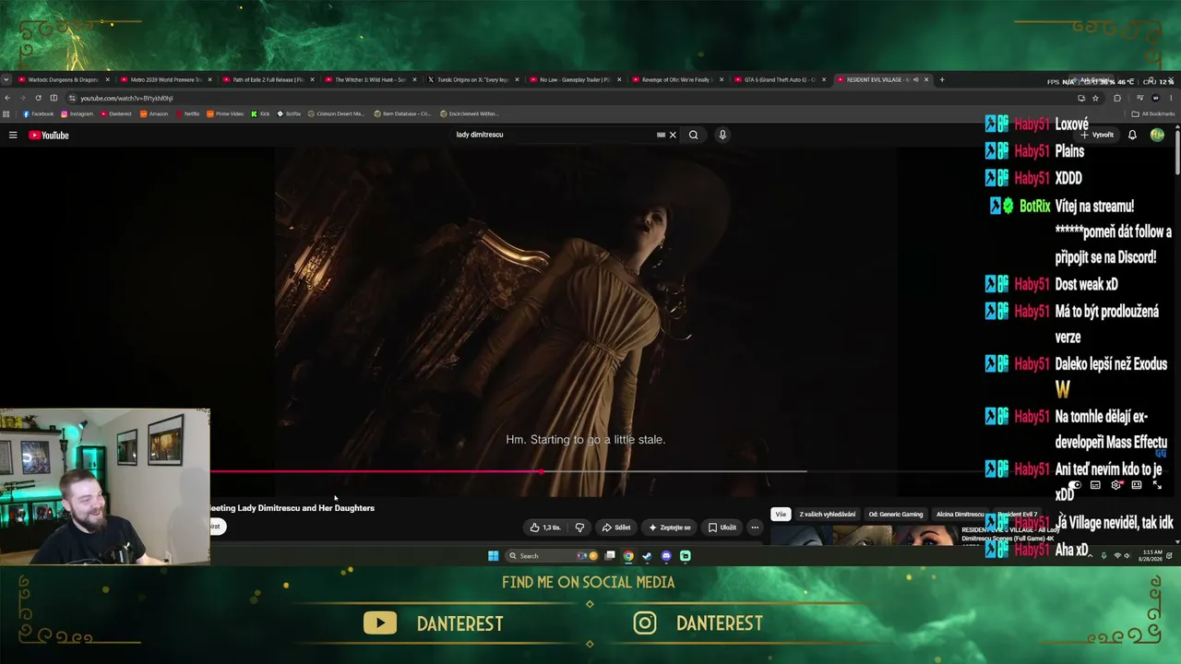The width and height of the screenshot is (1181, 664).
Task: Switch to The Witcher 3: Wild Hunt tab
Action: point(370,79)
